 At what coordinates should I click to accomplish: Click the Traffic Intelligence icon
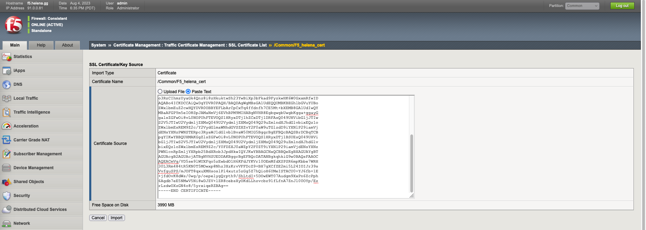pos(7,112)
